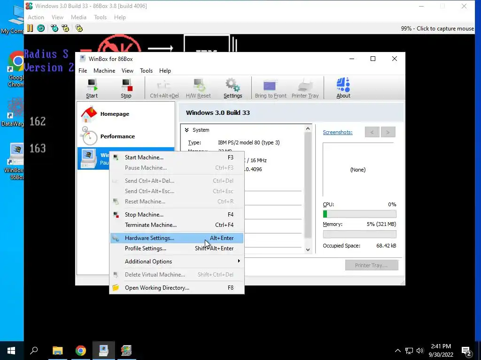Click the Ctrl+Alt+Del toolbar icon
Image resolution: width=481 pixels, height=360 pixels.
point(164,88)
